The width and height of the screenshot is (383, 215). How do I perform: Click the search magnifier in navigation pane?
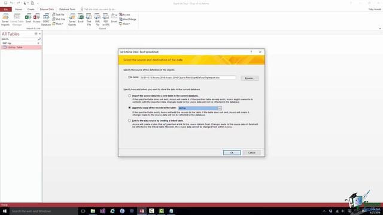(39, 39)
